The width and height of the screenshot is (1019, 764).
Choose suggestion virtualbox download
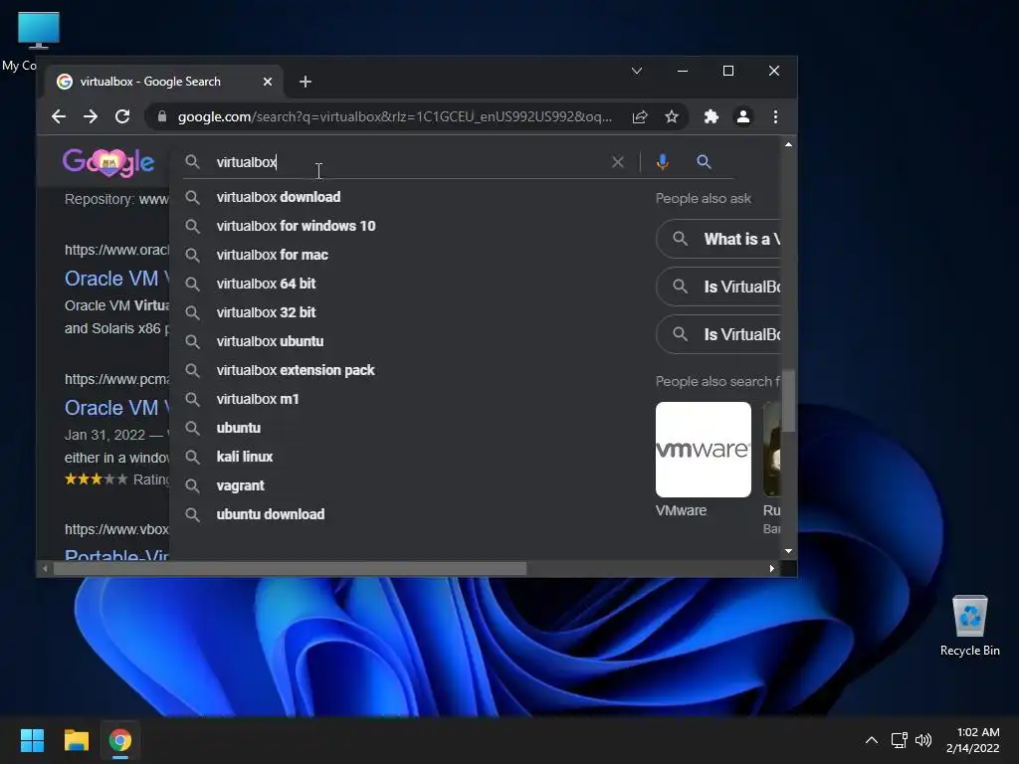tap(279, 197)
